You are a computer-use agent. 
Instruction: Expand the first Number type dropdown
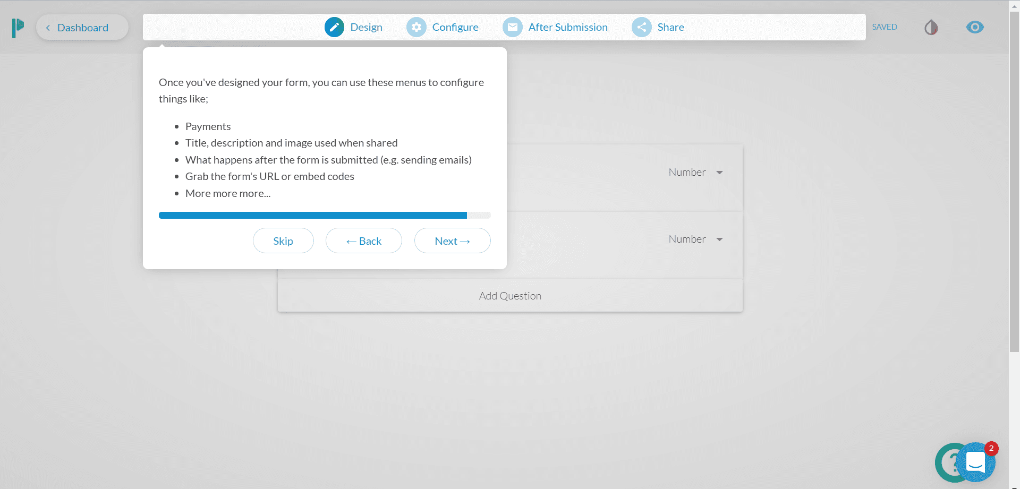(695, 172)
